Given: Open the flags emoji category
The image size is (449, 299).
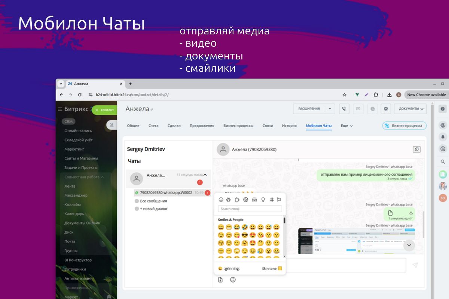Looking at the screenshot, I should 279,200.
